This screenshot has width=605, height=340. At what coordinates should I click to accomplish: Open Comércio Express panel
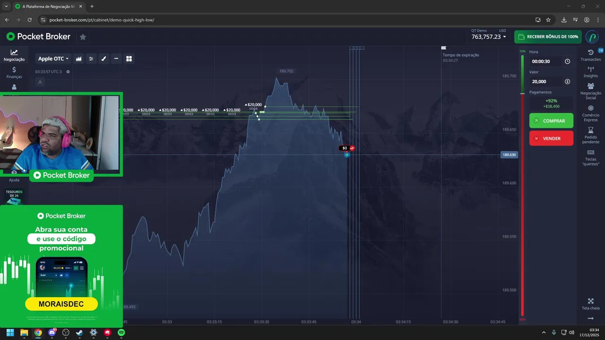point(591,113)
